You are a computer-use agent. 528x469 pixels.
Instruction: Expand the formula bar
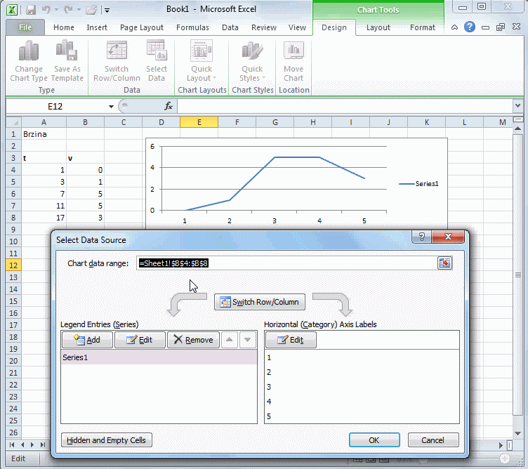518,106
